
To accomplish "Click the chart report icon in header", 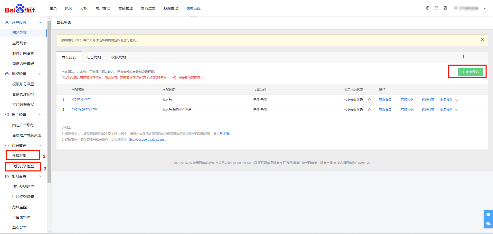I will [x=445, y=8].
